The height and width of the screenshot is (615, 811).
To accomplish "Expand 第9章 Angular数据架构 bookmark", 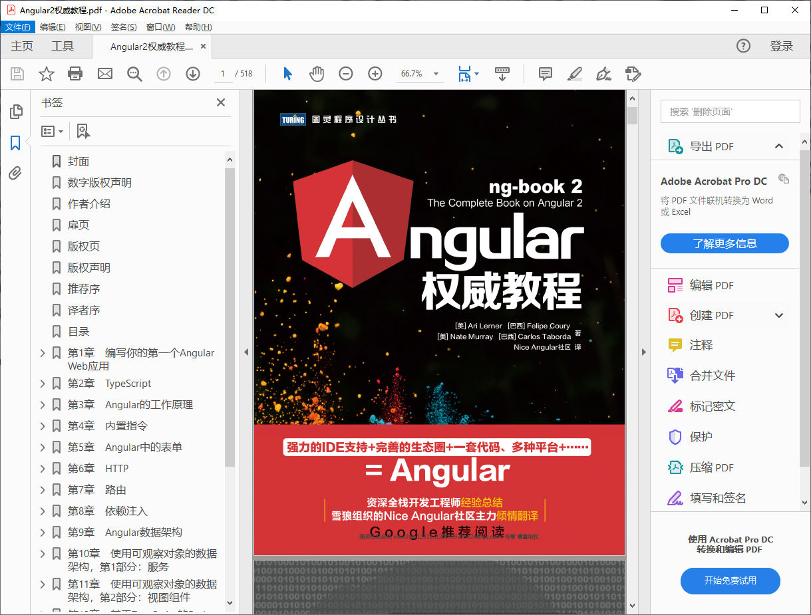I will click(x=43, y=533).
